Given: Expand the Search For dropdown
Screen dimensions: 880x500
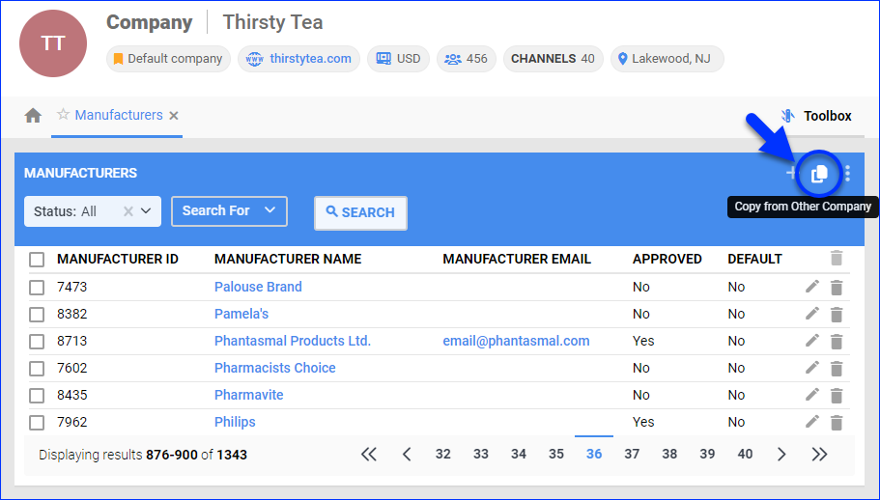Looking at the screenshot, I should pyautogui.click(x=229, y=211).
